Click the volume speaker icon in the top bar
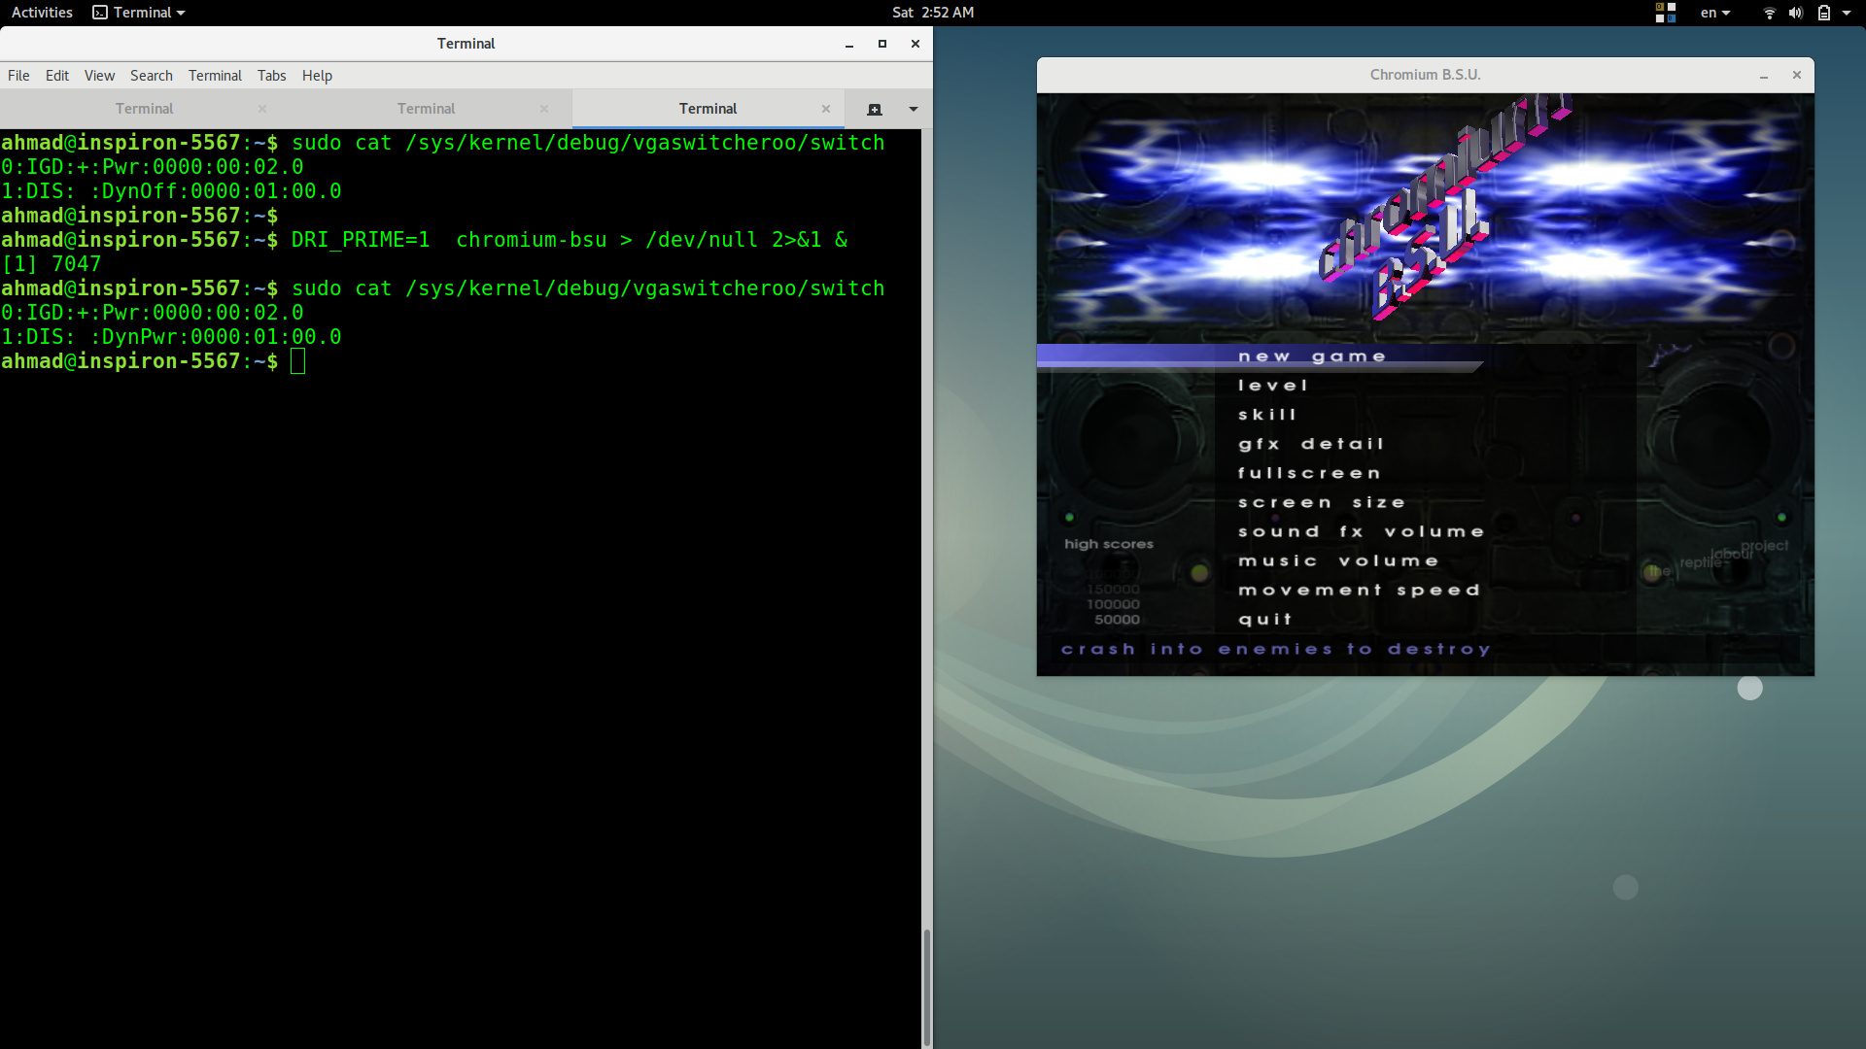Viewport: 1866px width, 1049px height. tap(1795, 13)
